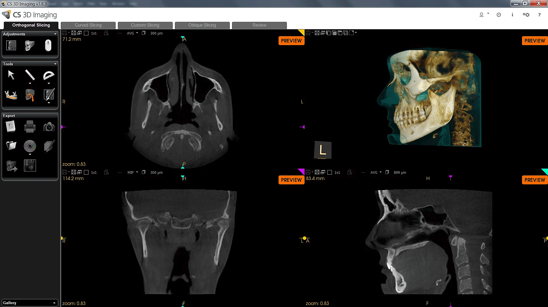Click PREVIEW button on axial view

(x=291, y=41)
